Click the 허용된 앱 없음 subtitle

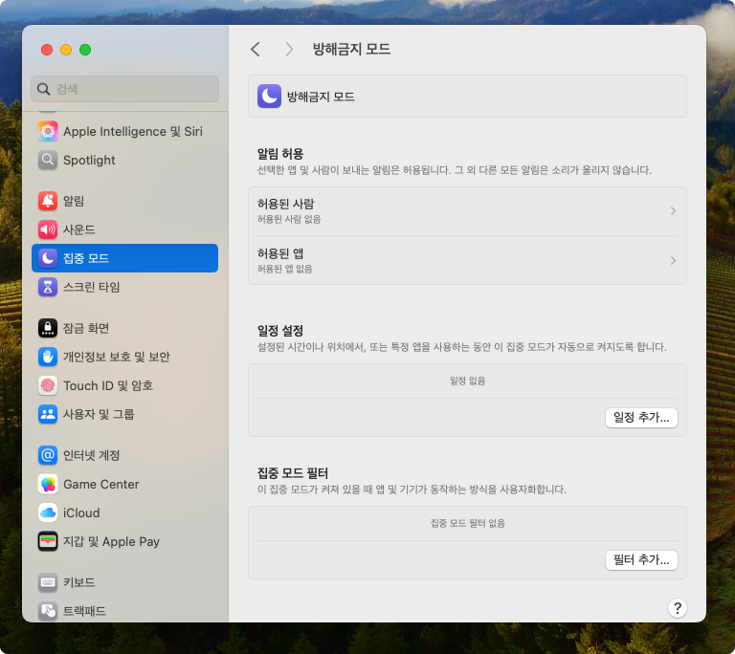(284, 269)
